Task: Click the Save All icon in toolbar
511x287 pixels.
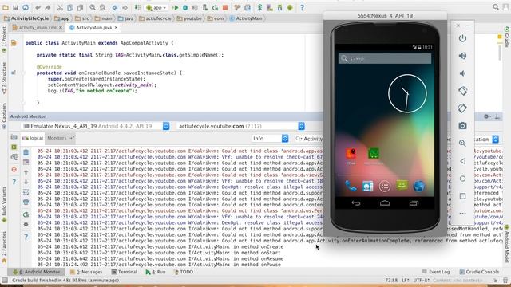Action: [x=15, y=7]
